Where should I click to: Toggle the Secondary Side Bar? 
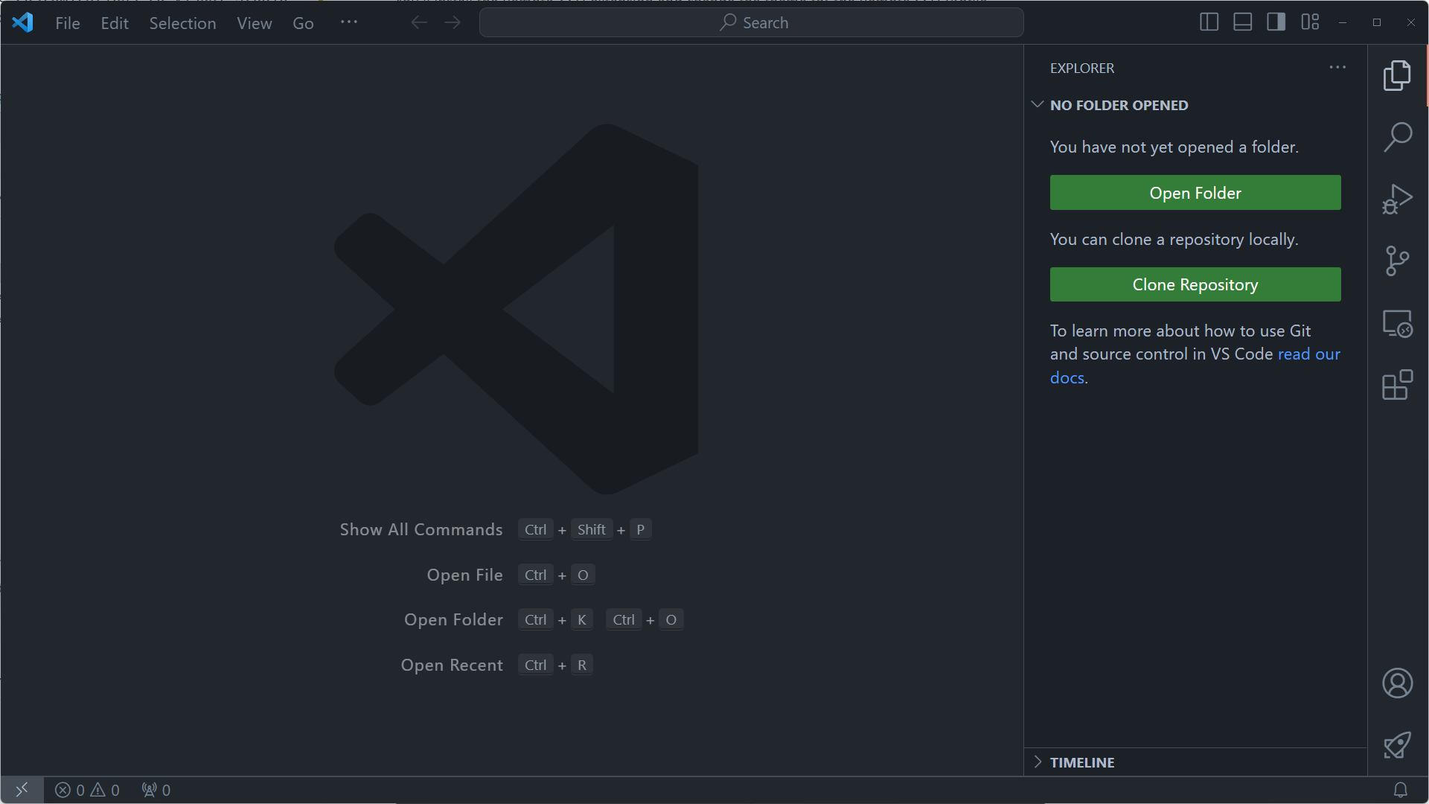(x=1275, y=22)
